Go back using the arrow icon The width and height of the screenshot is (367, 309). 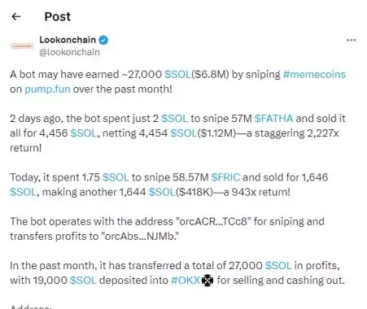click(16, 17)
